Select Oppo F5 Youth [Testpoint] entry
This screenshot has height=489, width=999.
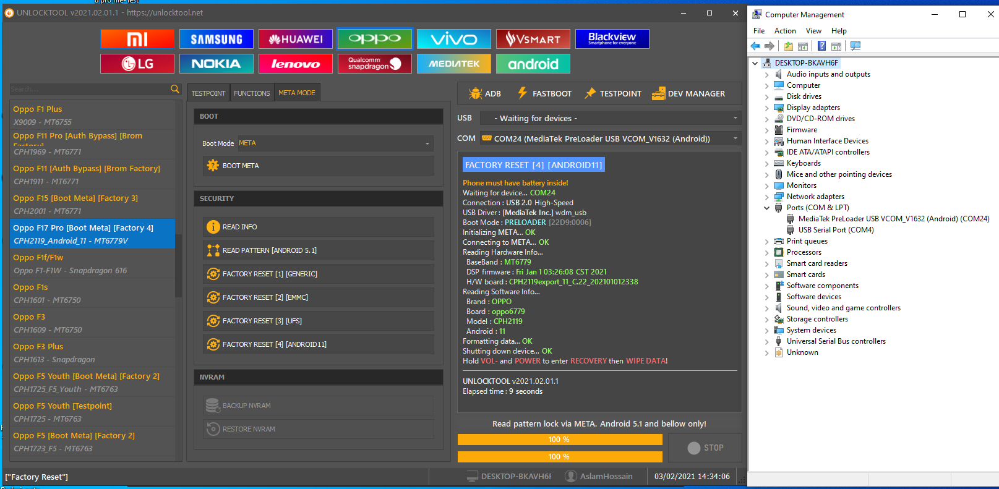pos(92,412)
